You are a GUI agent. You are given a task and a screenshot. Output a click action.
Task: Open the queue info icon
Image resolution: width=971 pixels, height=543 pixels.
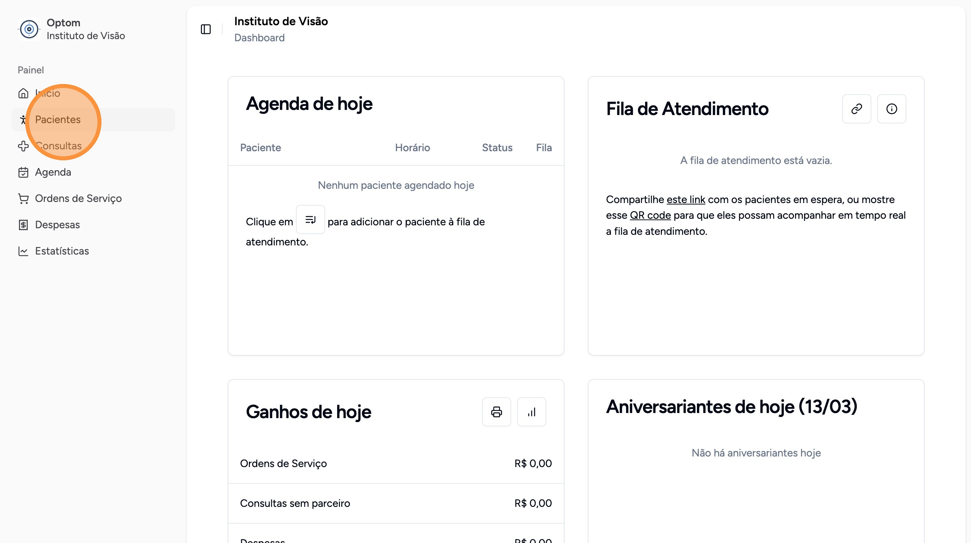[x=891, y=108]
